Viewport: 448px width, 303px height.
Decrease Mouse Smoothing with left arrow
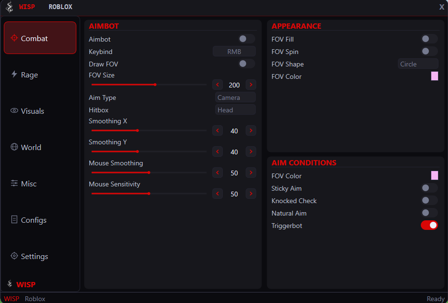[x=218, y=173]
